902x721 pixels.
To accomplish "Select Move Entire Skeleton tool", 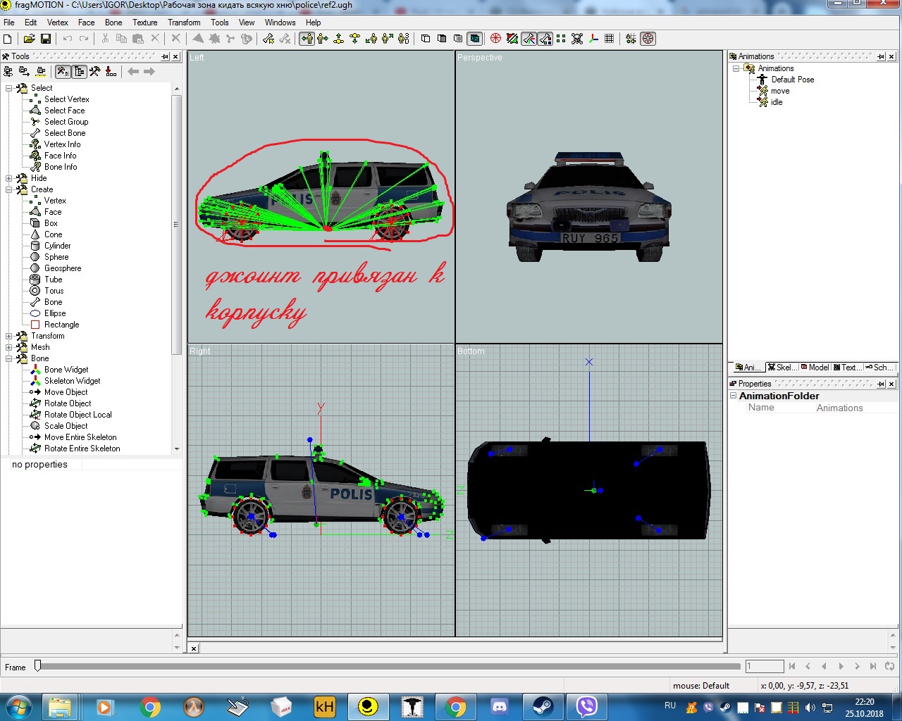I will [x=80, y=437].
